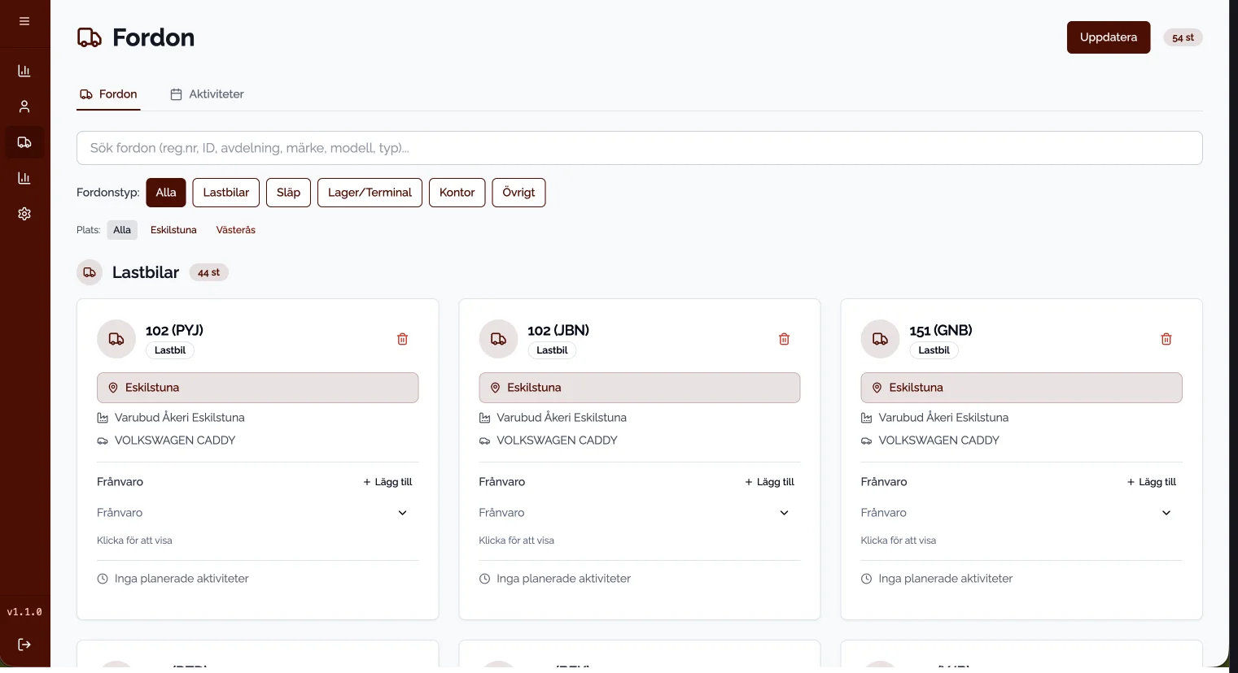Add absence via Lägg till for 102 (JBN)
This screenshot has width=1238, height=673.
pos(768,482)
